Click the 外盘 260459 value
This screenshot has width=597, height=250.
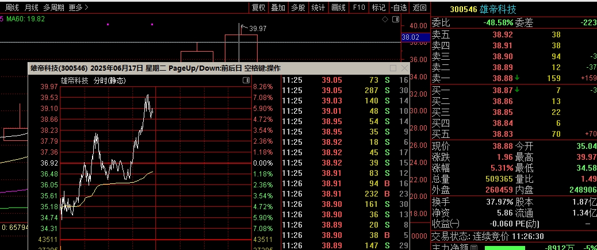point(499,190)
